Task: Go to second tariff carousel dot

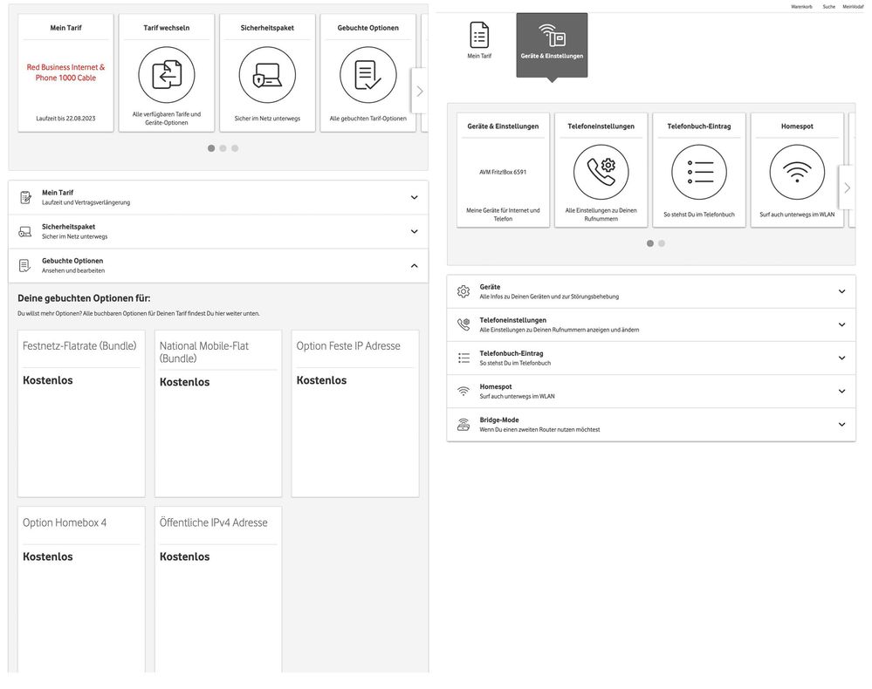Action: coord(223,148)
